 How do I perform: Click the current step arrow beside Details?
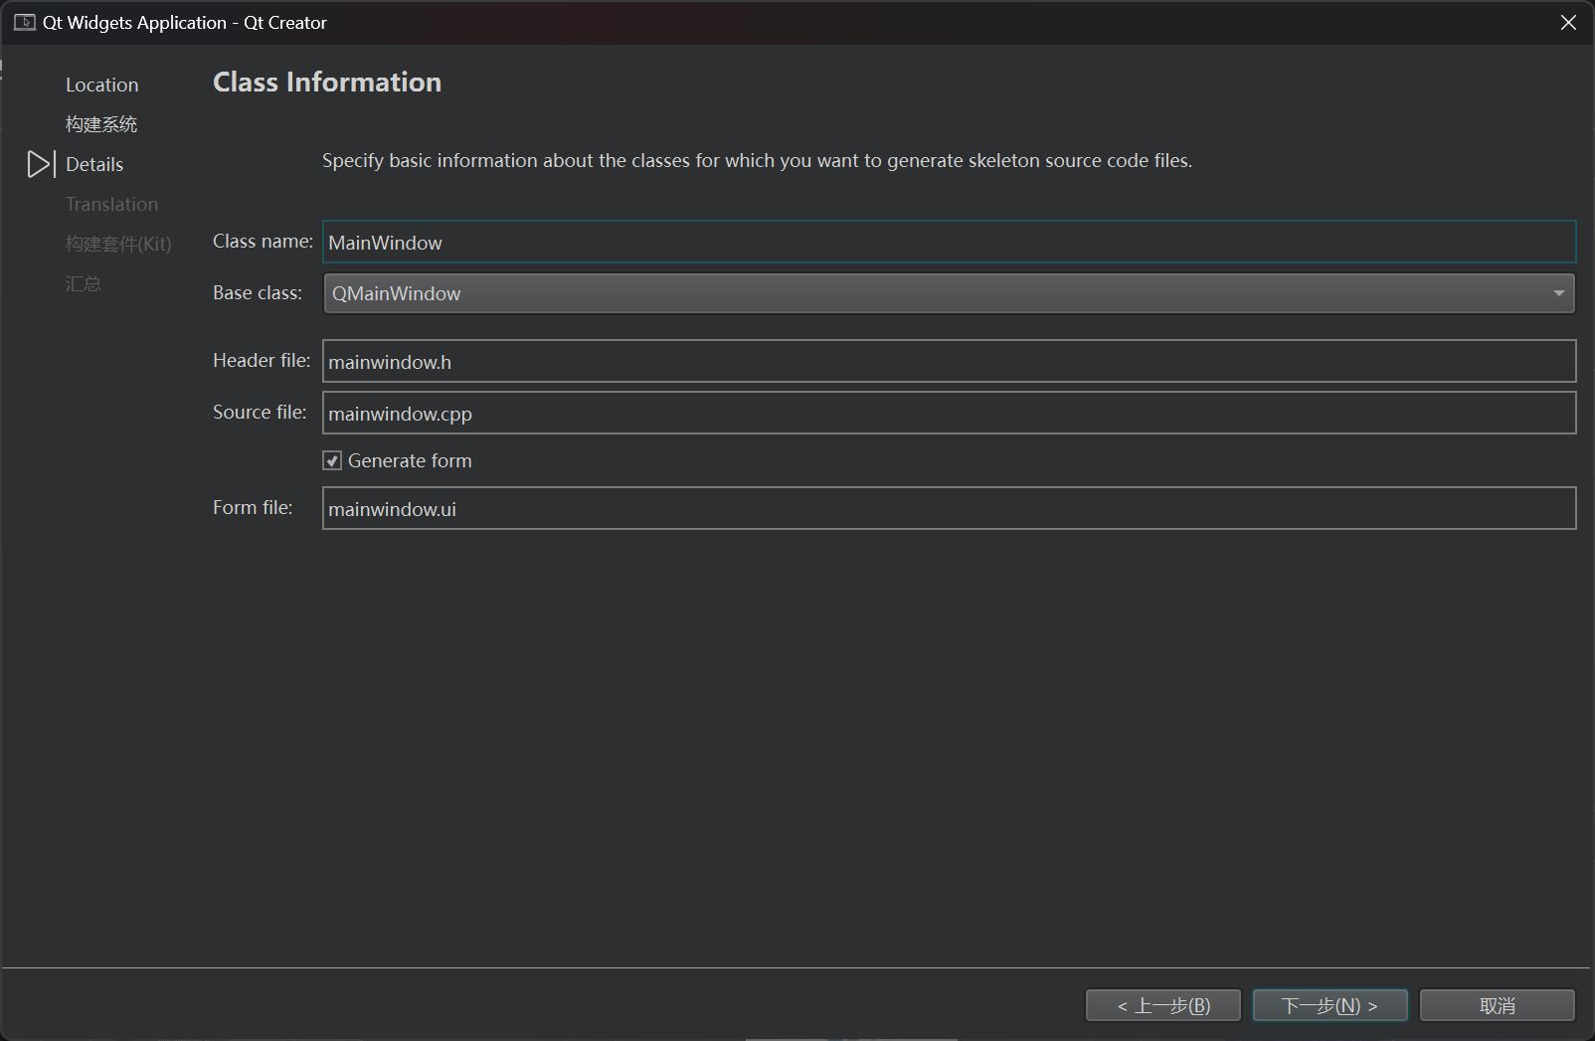[41, 164]
